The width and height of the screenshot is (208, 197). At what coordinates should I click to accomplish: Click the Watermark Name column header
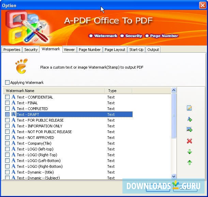pos(54,91)
